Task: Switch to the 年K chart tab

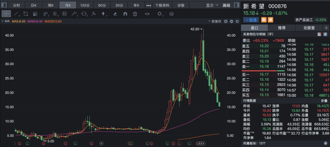Action: [136, 5]
